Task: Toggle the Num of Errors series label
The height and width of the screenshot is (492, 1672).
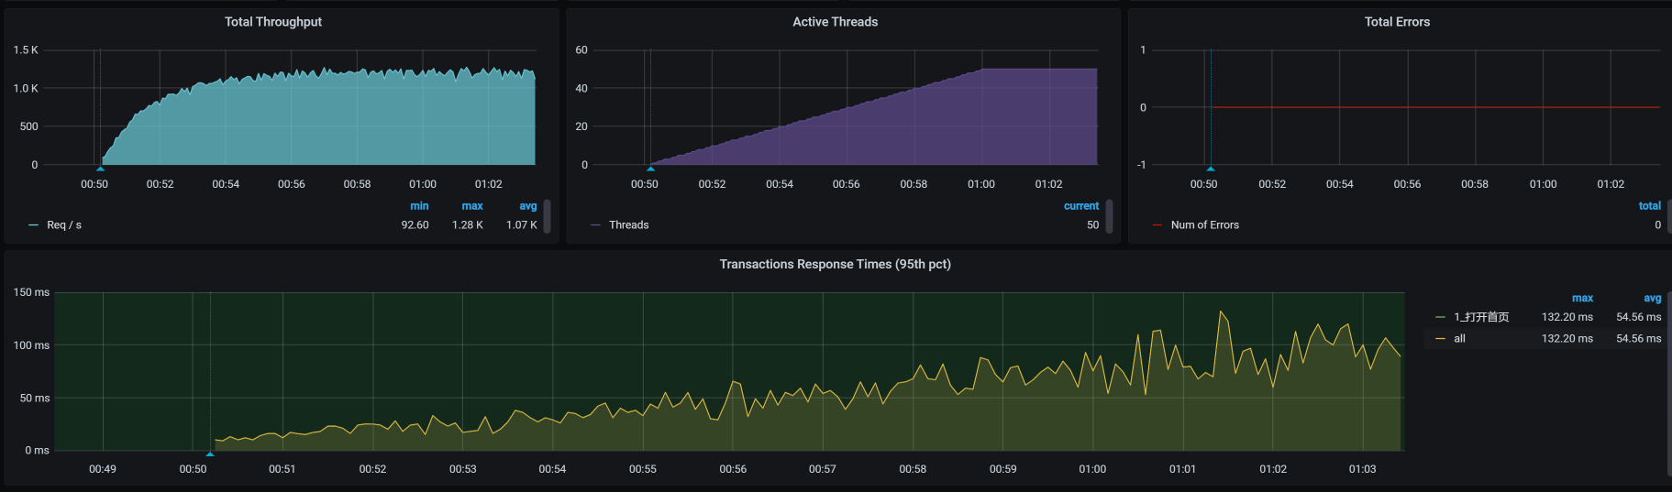Action: click(x=1204, y=225)
